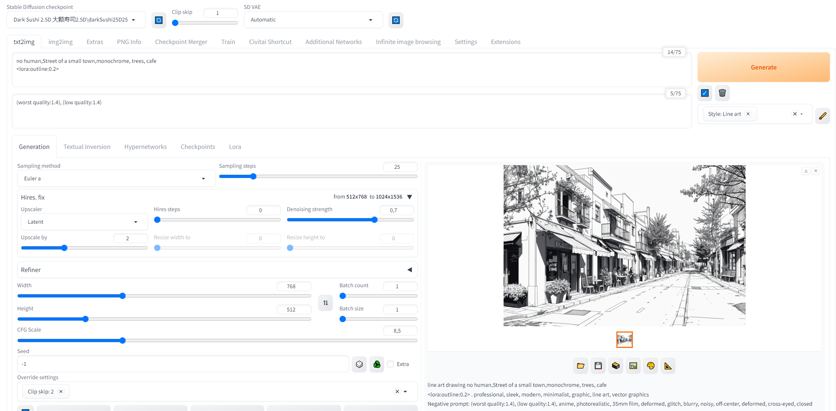Enable the Extra seed checkbox
The image size is (836, 411).
390,364
